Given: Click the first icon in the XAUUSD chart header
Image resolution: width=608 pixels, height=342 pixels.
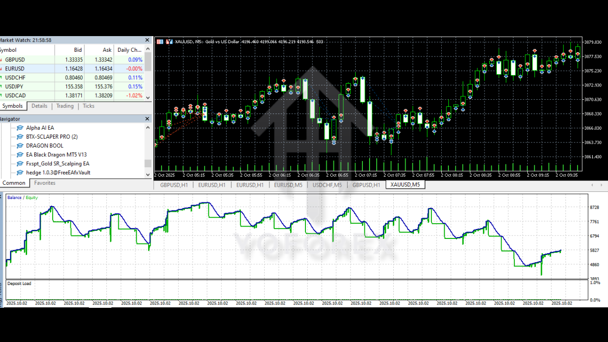Looking at the screenshot, I should 160,42.
